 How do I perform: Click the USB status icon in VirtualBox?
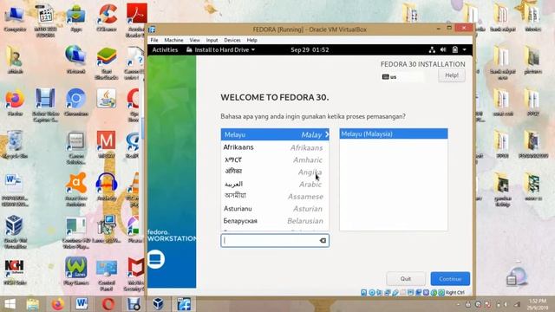(x=395, y=292)
